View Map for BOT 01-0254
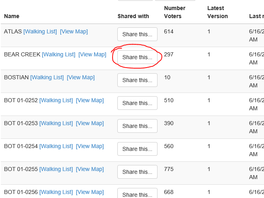This screenshot has width=264, height=198. pyautogui.click(x=90, y=146)
